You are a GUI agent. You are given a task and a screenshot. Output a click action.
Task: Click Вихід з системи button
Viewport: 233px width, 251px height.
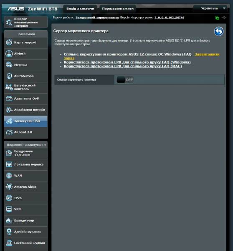tap(80, 9)
